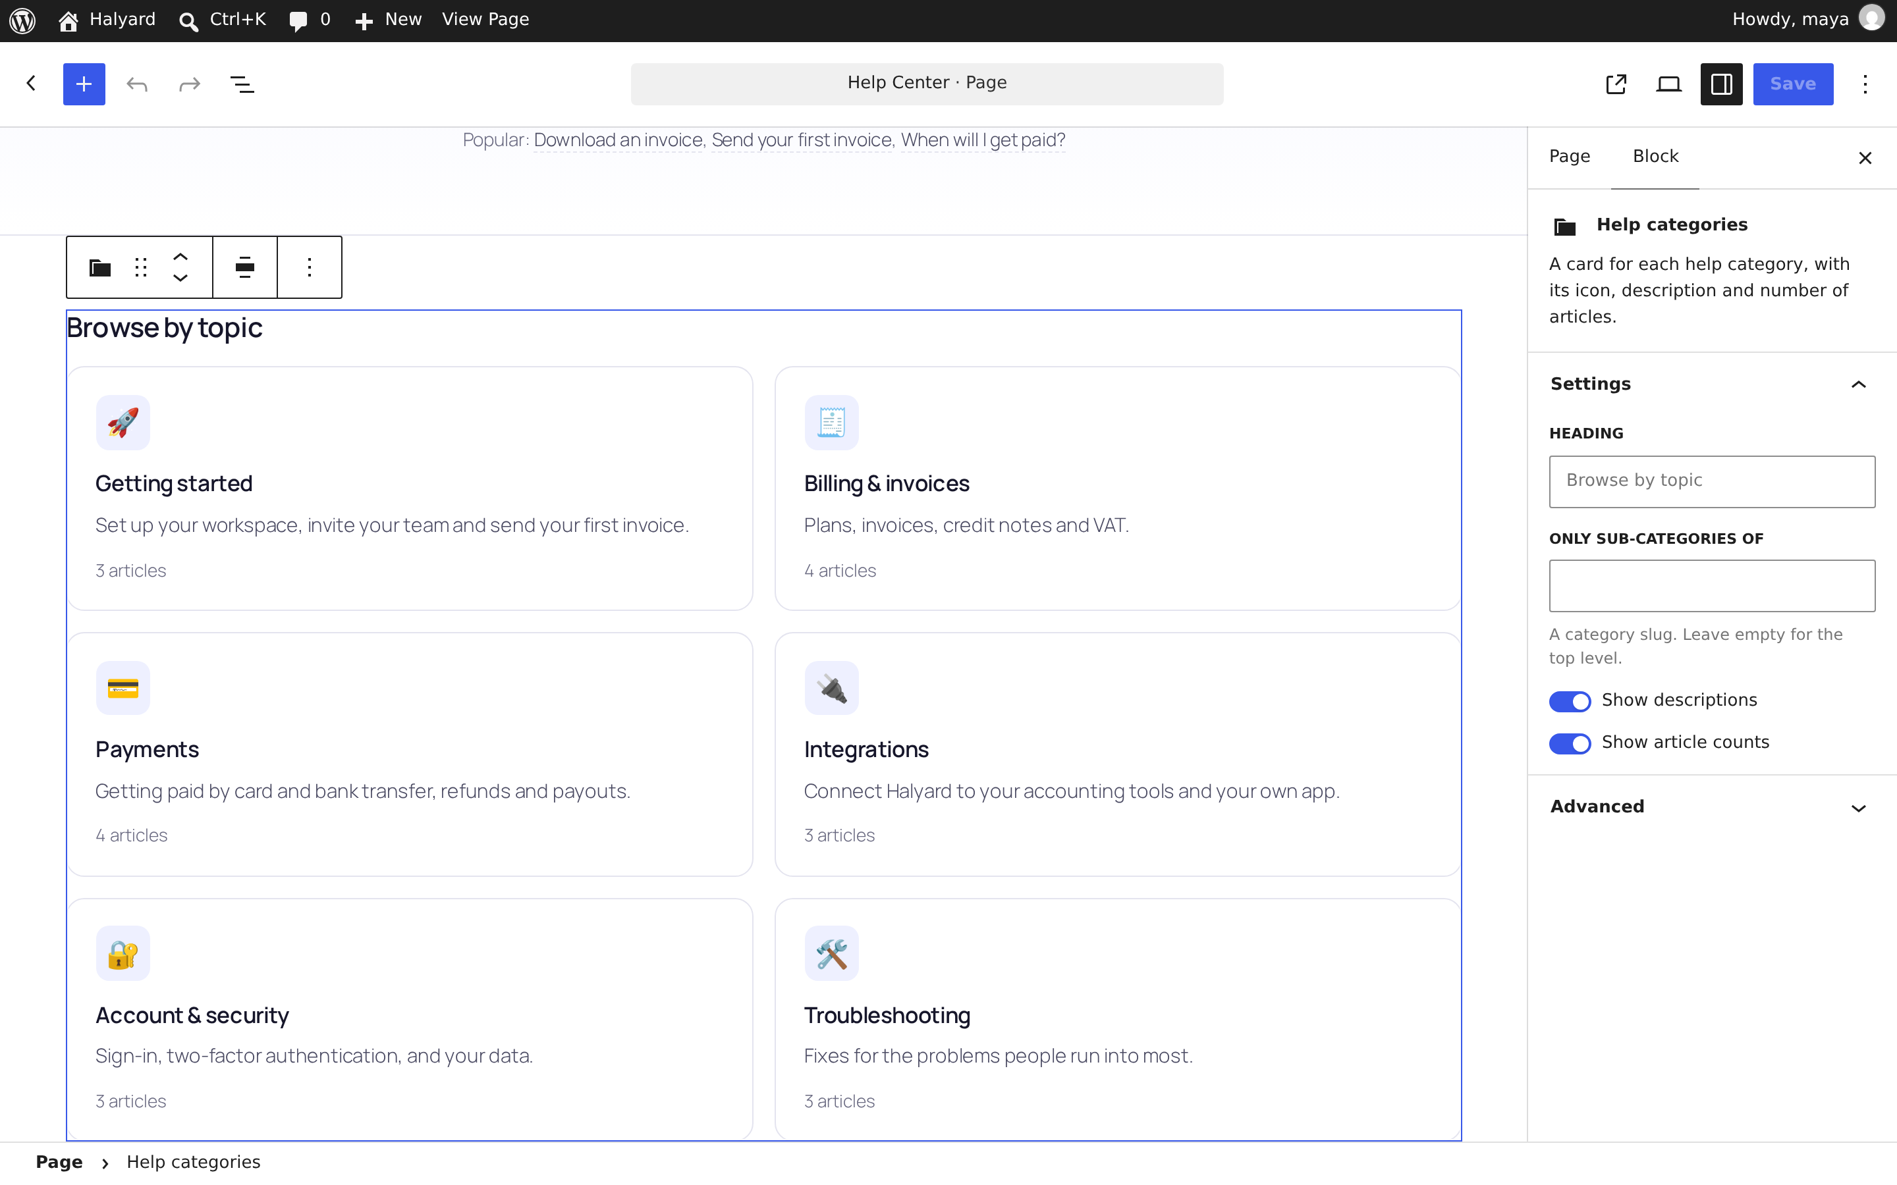
Task: Open the Document Overview list view
Action: (242, 84)
